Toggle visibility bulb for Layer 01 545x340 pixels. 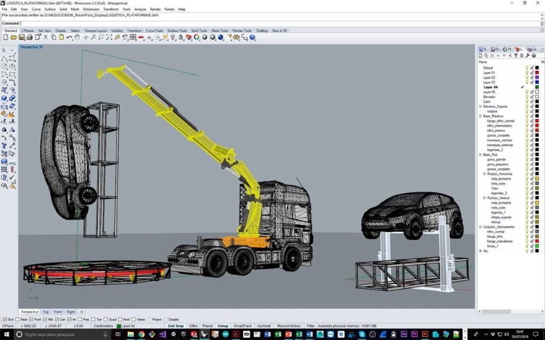coord(527,73)
